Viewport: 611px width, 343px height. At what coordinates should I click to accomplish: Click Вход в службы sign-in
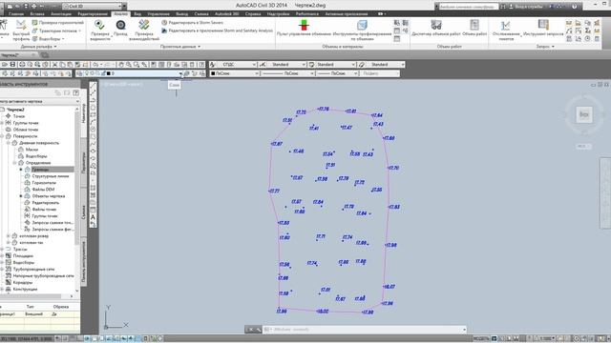526,7
